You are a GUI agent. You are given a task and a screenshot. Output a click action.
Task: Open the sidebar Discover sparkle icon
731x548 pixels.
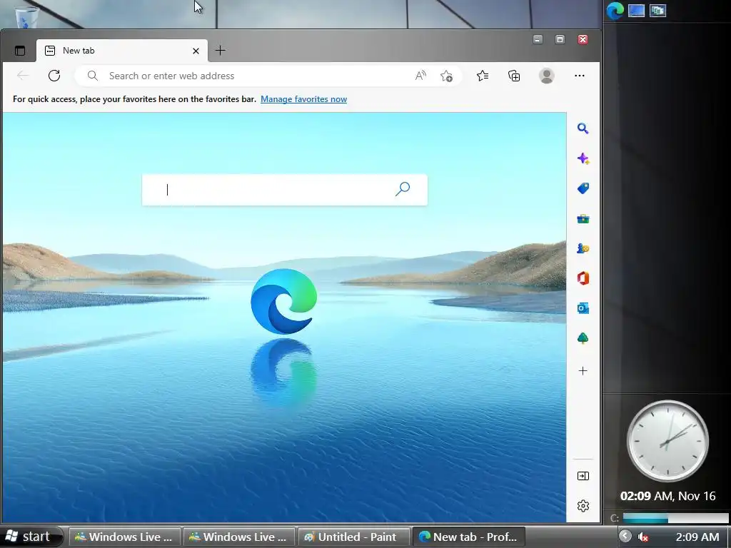(583, 159)
